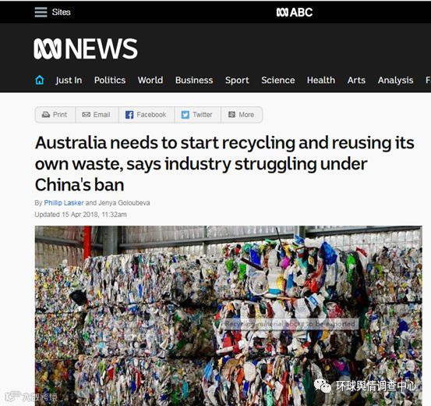The image size is (431, 406).
Task: Select the World navigation item
Action: click(150, 80)
